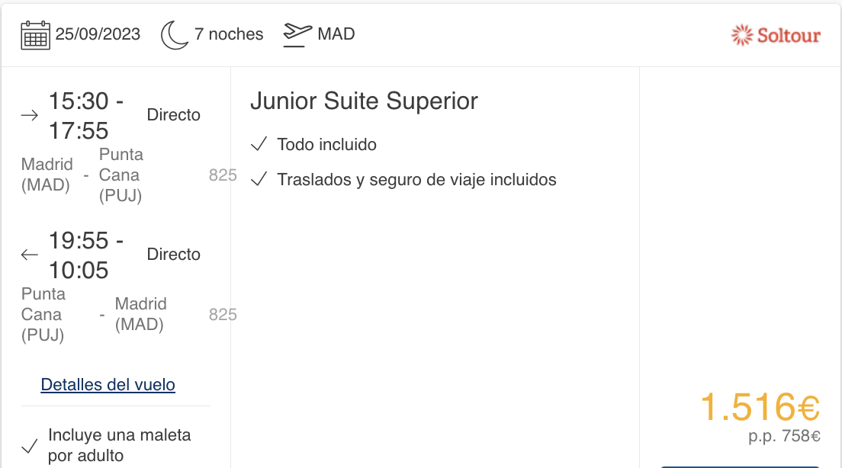Click the checkmark beside Incluye una maleta
This screenshot has height=468, width=842.
(x=30, y=445)
